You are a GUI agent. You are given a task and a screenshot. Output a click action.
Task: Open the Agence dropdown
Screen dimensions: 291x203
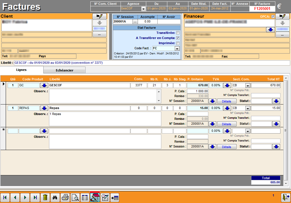click(x=143, y=9)
